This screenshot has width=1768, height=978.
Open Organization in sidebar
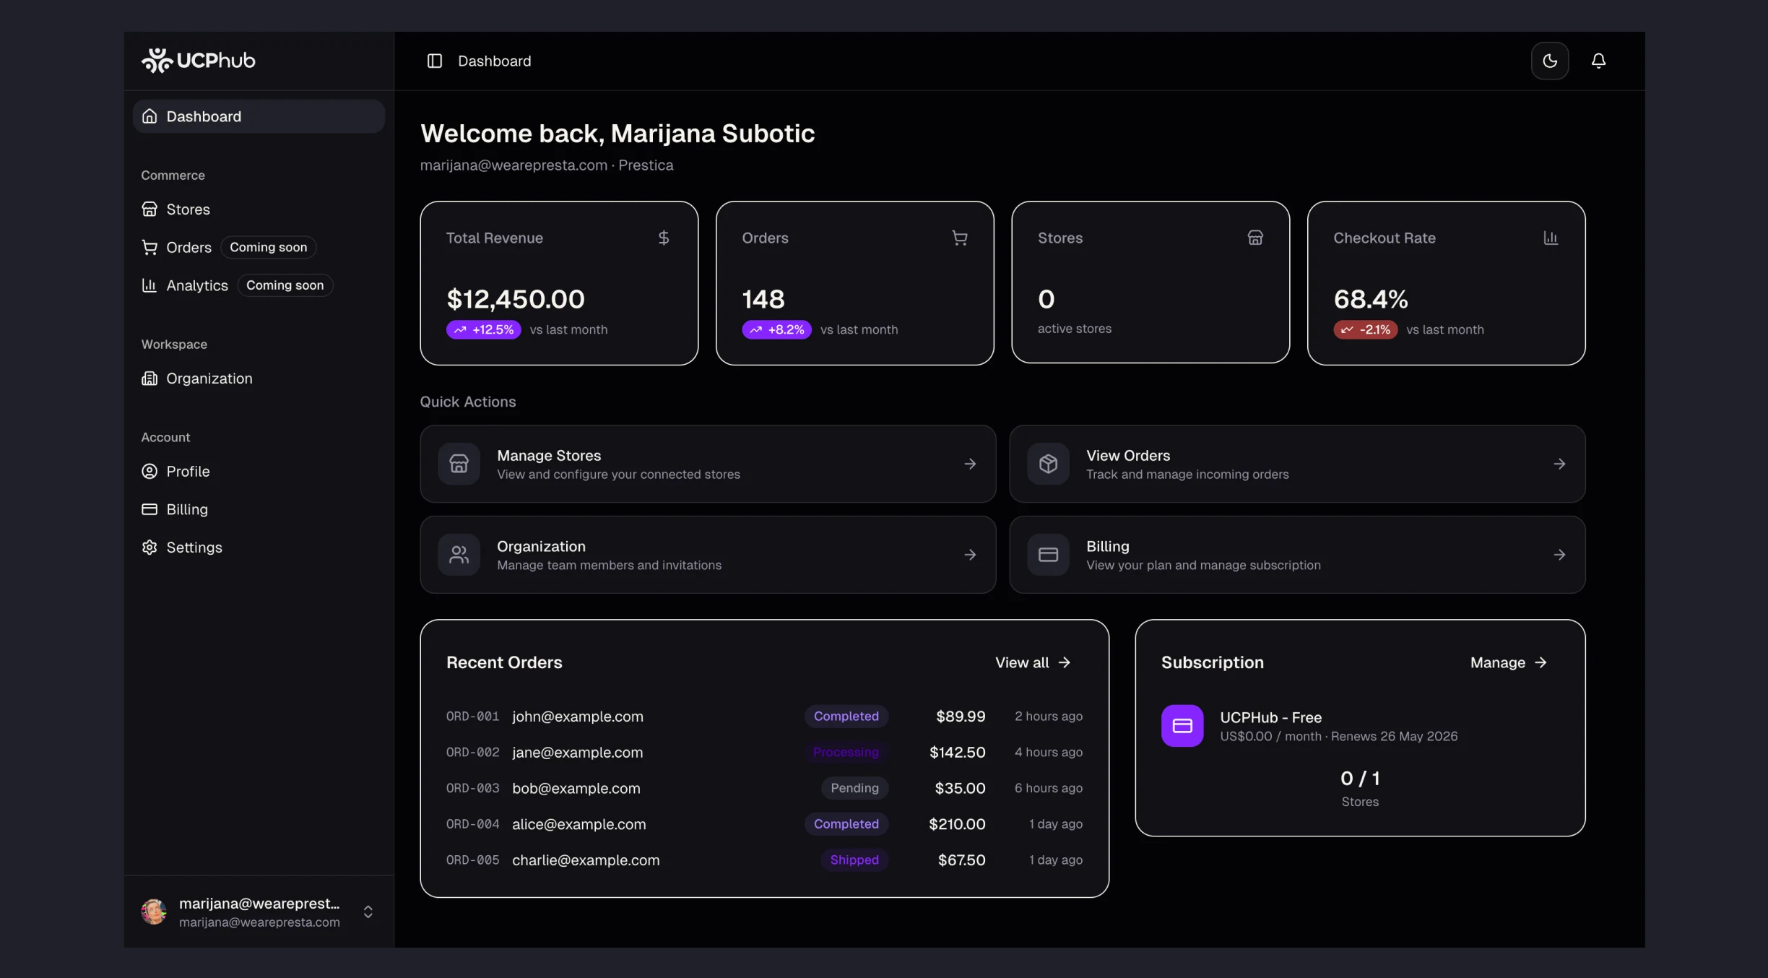[259, 378]
